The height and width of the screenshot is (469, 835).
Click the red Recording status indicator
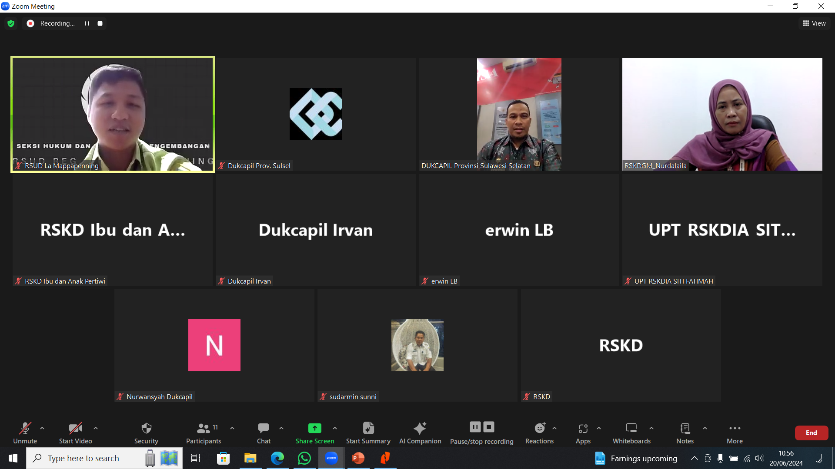pyautogui.click(x=30, y=23)
